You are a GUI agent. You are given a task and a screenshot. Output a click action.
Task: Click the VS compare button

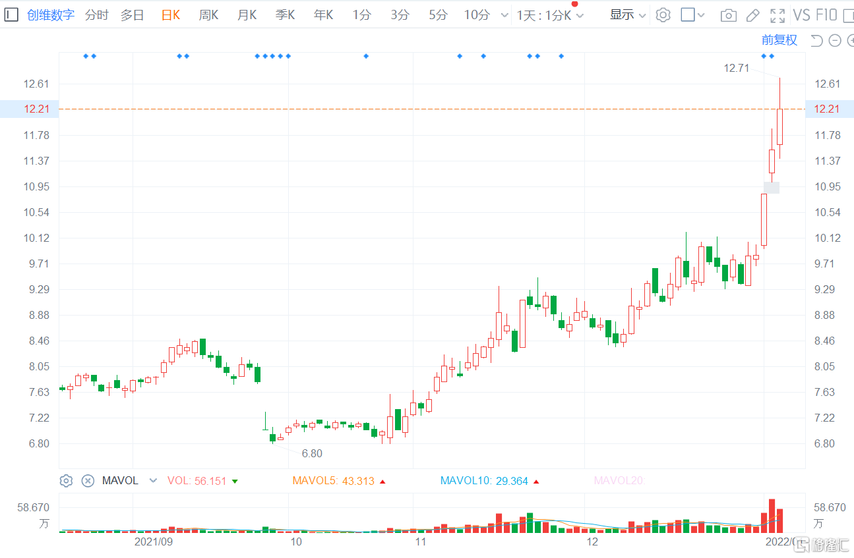coord(802,15)
